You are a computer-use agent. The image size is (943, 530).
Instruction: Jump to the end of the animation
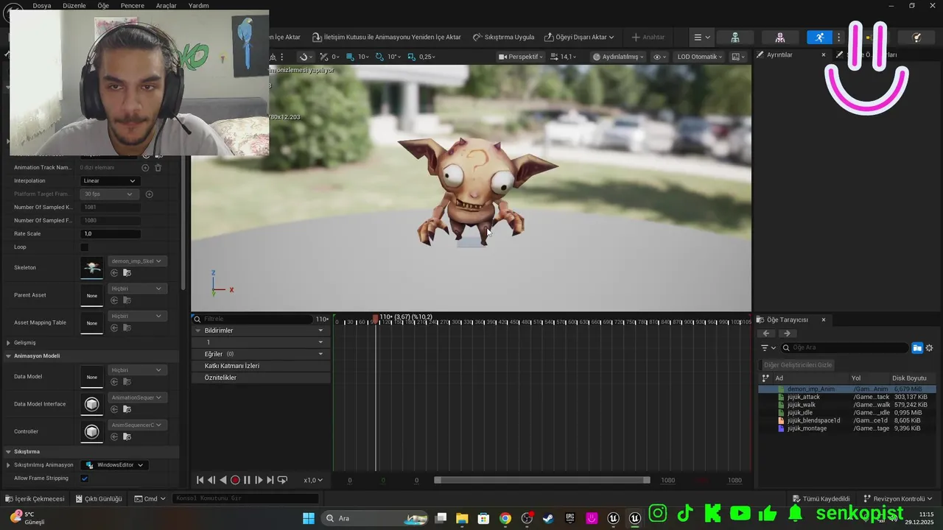(270, 480)
